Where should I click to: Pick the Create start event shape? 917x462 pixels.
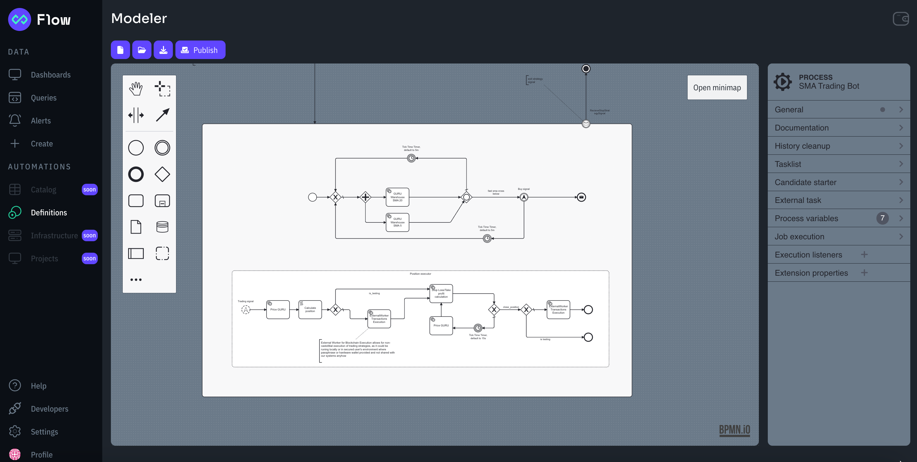135,147
